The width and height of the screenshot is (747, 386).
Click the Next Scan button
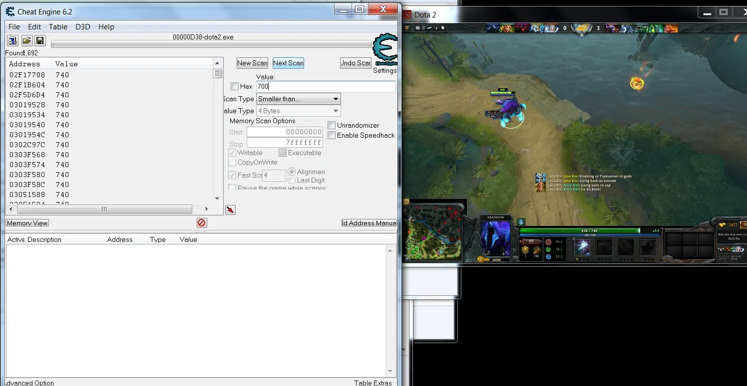pyautogui.click(x=288, y=63)
